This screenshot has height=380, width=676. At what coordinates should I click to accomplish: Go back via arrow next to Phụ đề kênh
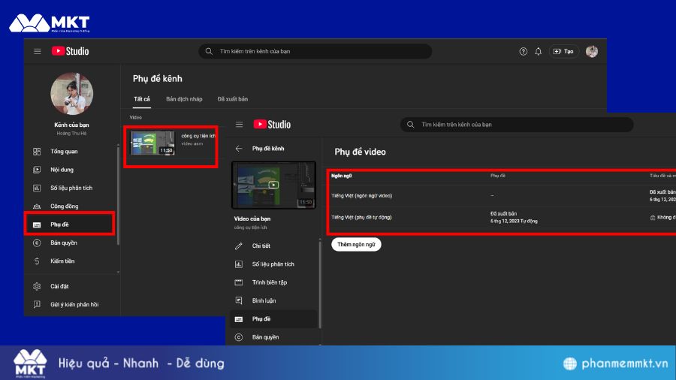click(239, 149)
